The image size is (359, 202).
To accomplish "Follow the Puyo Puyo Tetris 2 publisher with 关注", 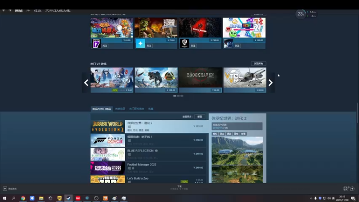I will click(x=237, y=46).
